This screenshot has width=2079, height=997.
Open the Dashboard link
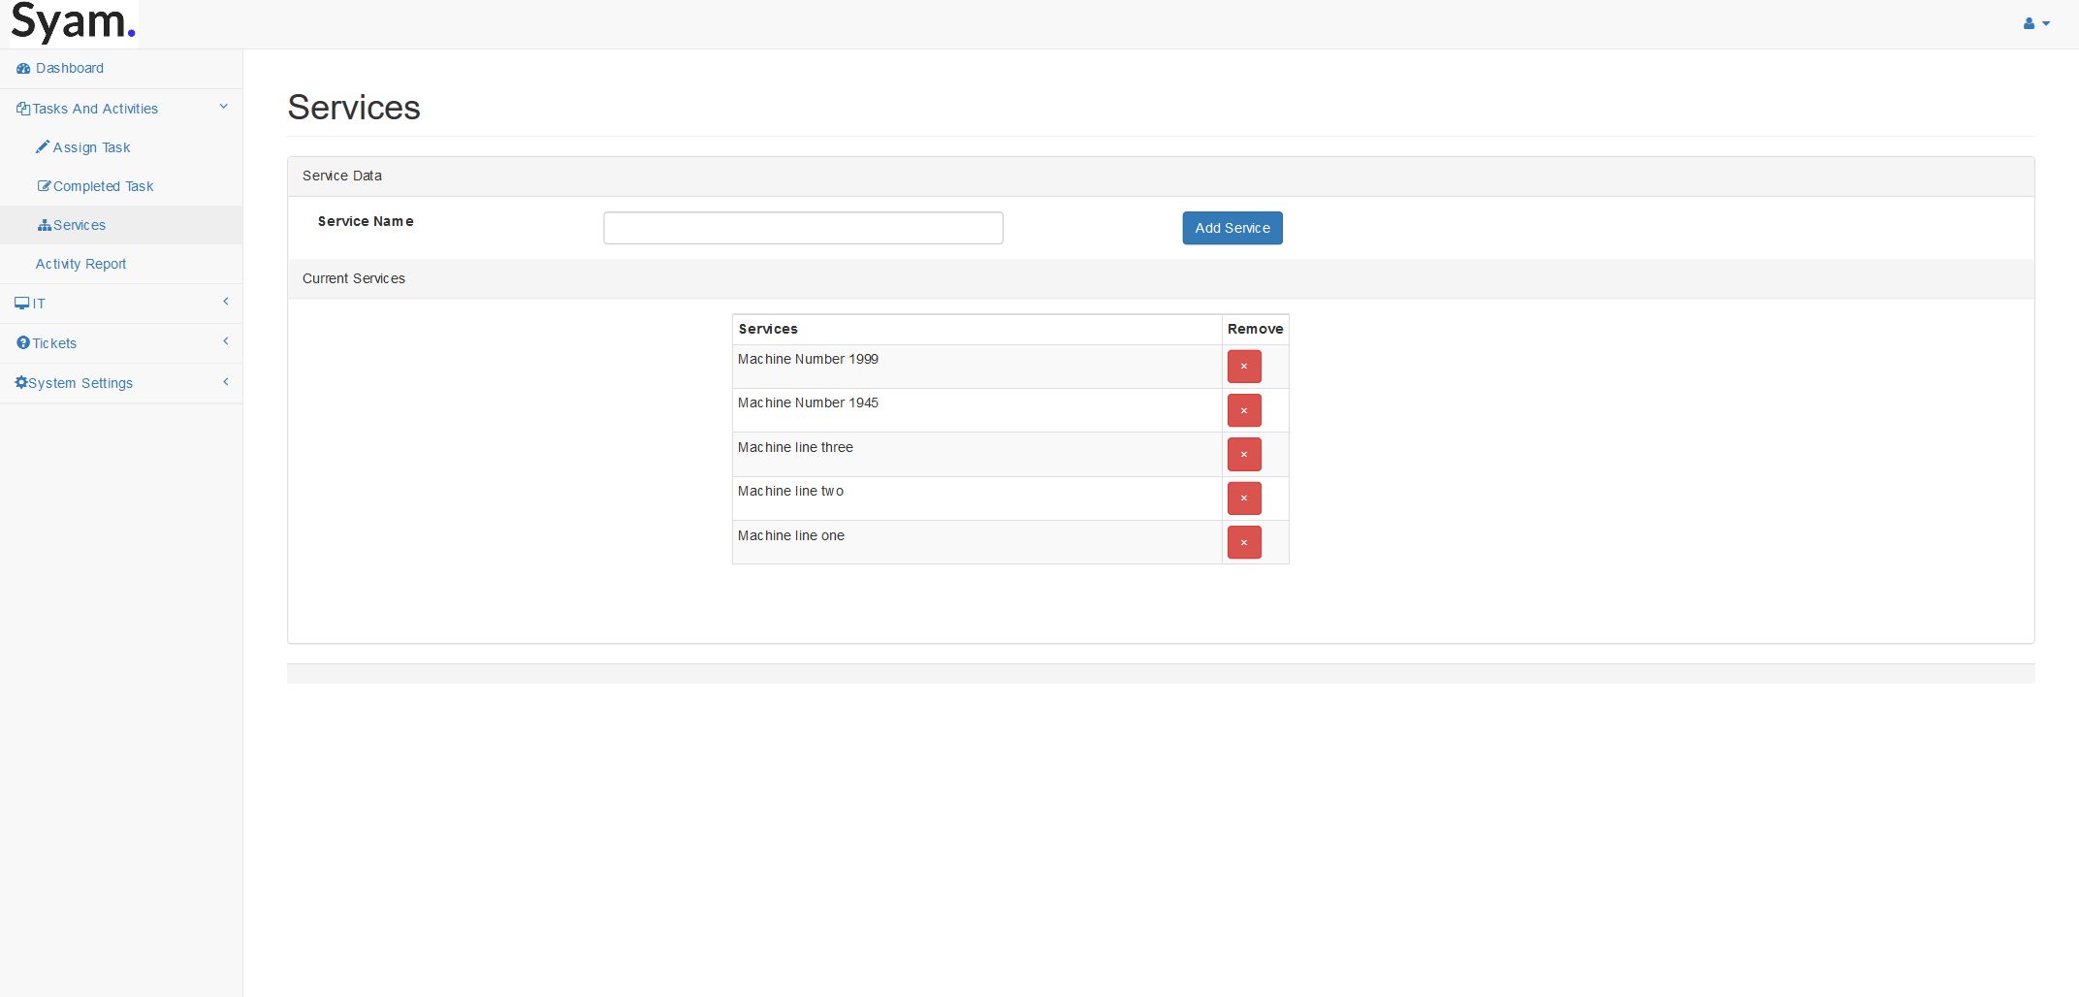70,68
